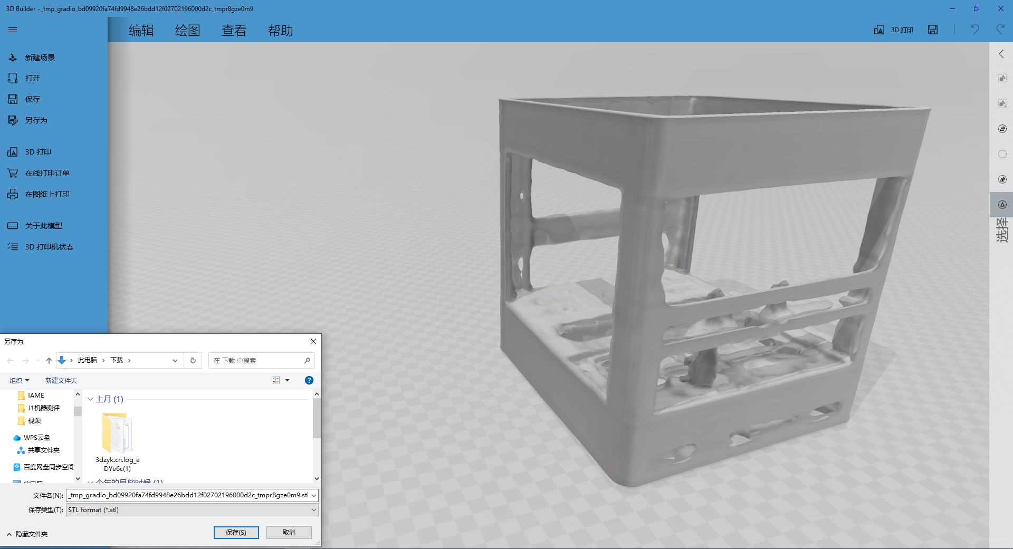Open the 帮助 menu tab
This screenshot has height=549, width=1013.
(x=281, y=31)
